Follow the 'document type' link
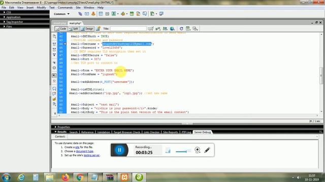Viewport: 325px width, 182px height. click(x=85, y=151)
